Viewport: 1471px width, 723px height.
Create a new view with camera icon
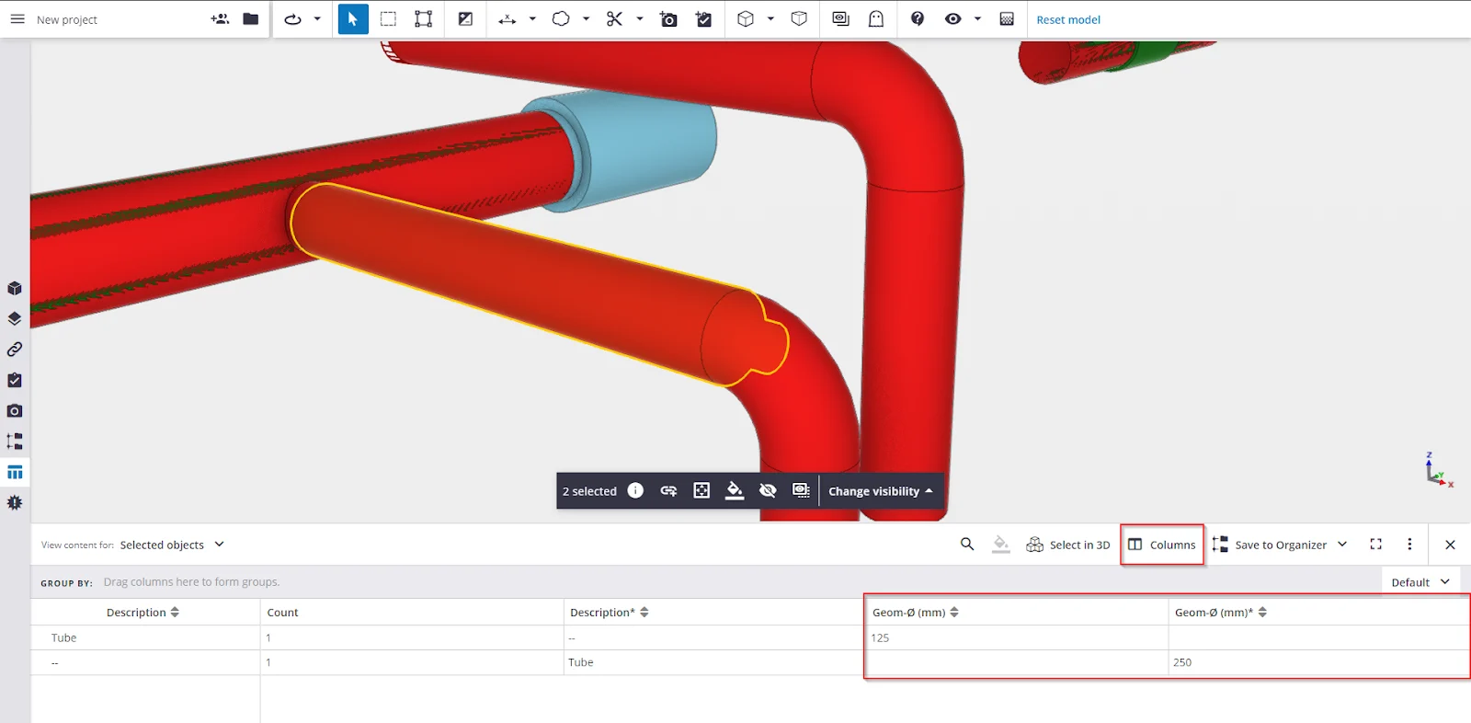pyautogui.click(x=668, y=19)
